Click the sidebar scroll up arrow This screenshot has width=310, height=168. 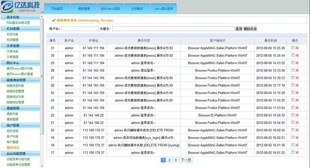pyautogui.click(x=42, y=16)
